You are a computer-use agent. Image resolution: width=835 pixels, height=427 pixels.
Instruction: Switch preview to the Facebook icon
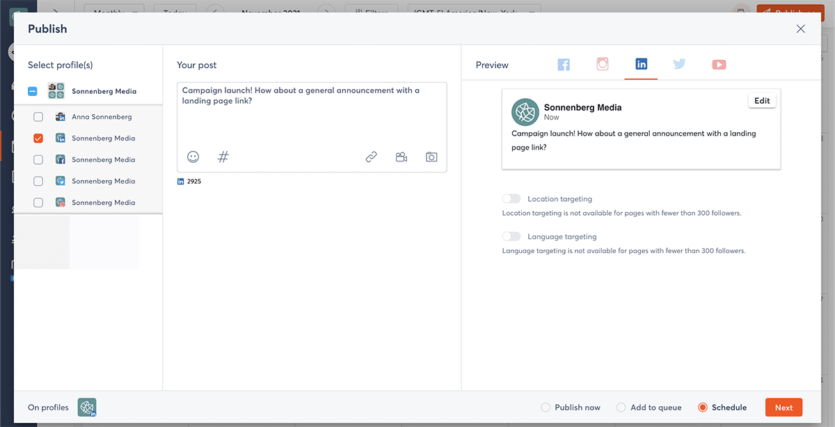(x=564, y=65)
